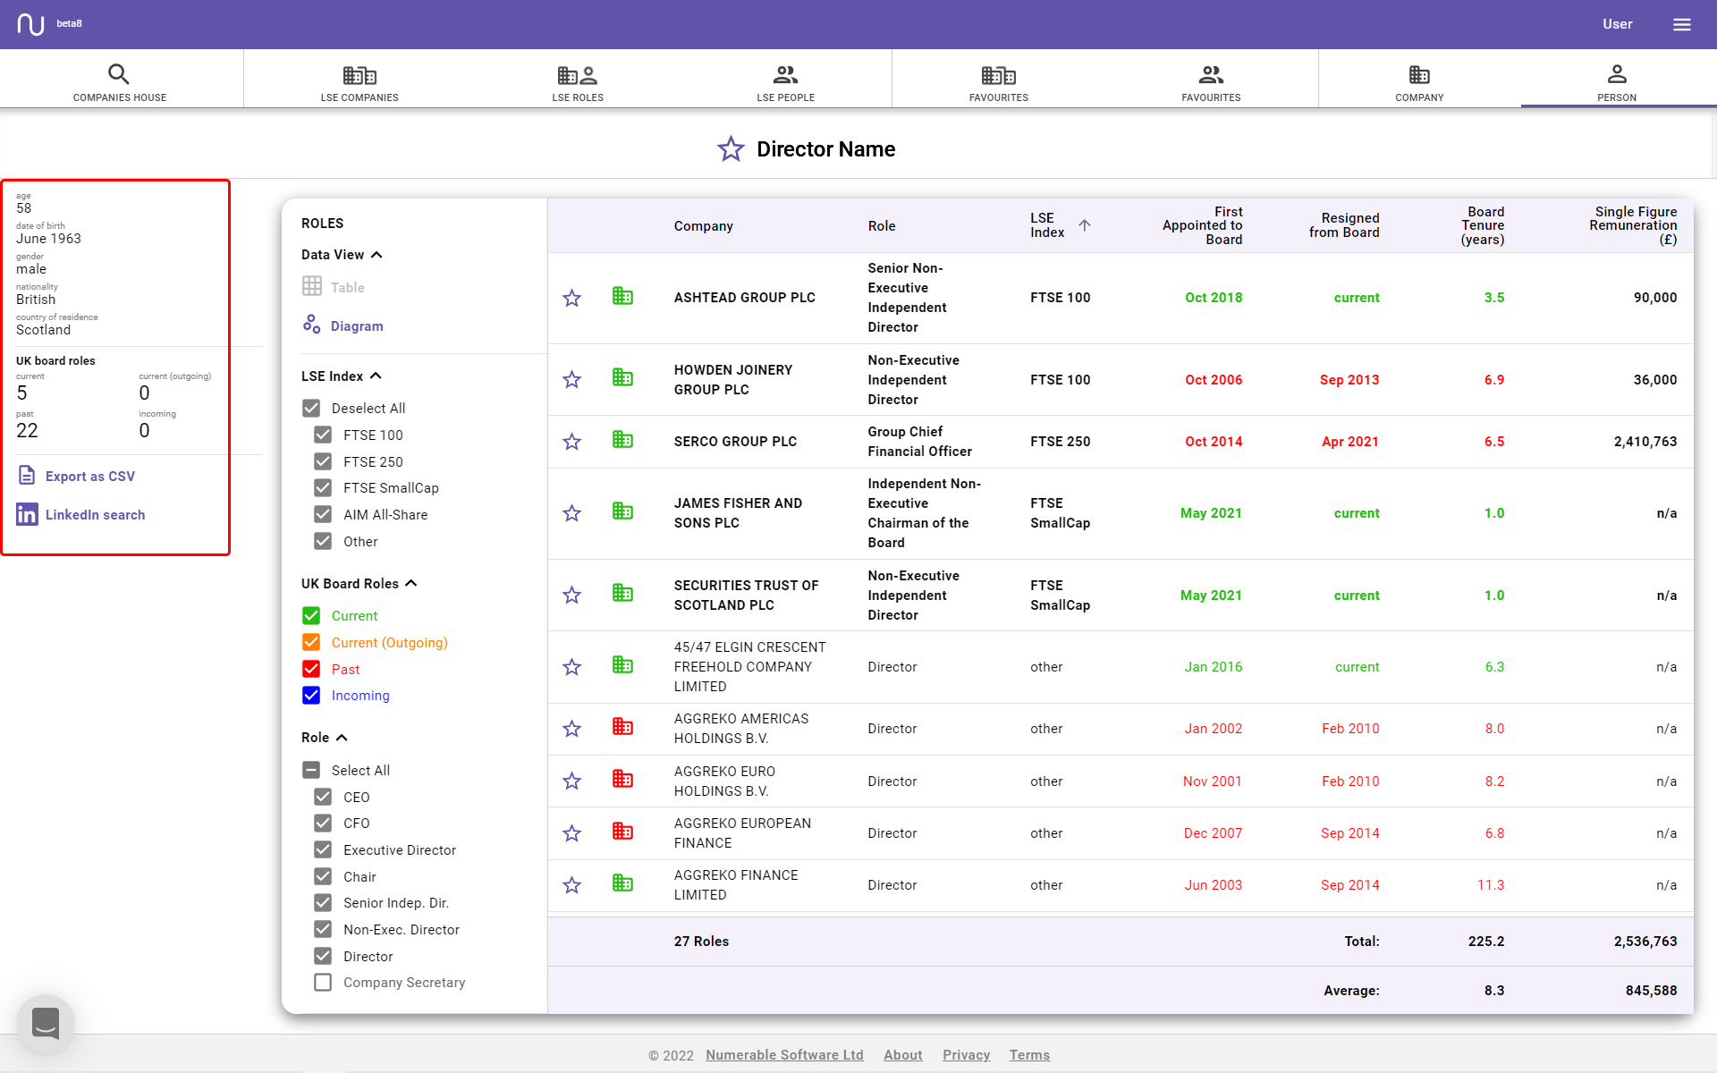Export roles as CSV
This screenshot has height=1073, width=1717.
89,476
